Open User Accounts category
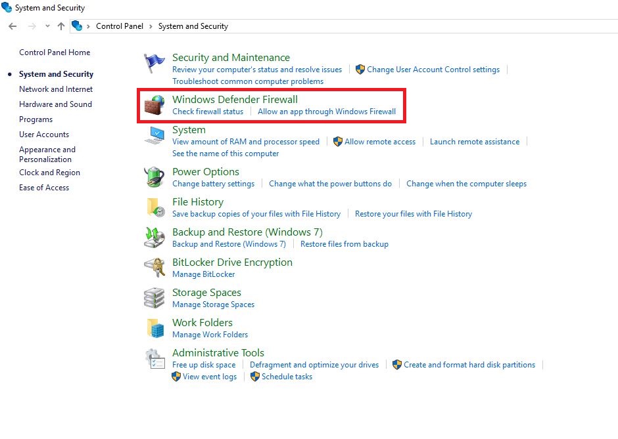The image size is (618, 439). click(x=44, y=135)
